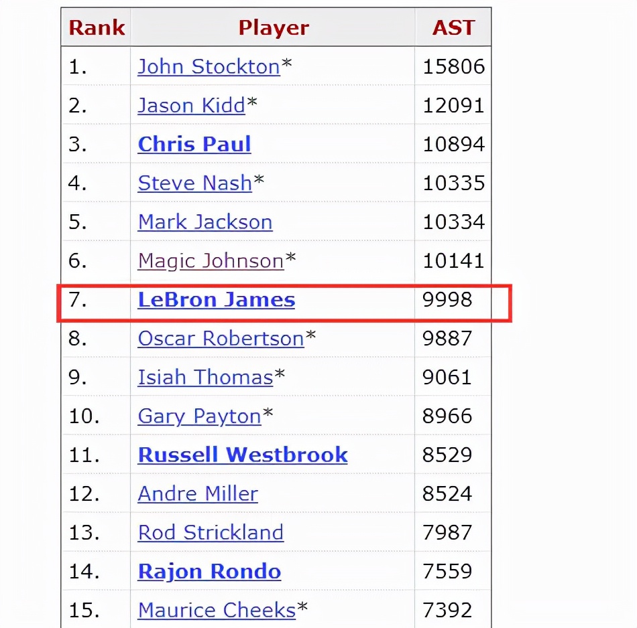Sort by the AST column header
The height and width of the screenshot is (628, 637).
(x=453, y=27)
